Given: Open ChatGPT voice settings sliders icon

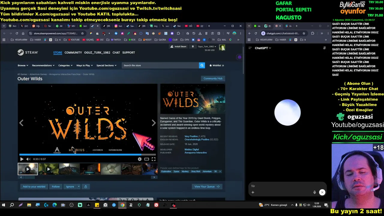Looking at the screenshot, I should coord(324,48).
